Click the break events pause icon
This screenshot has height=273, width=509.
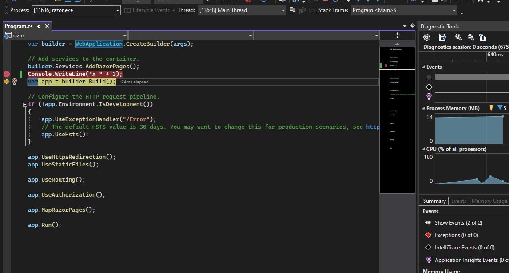pyautogui.click(x=429, y=77)
